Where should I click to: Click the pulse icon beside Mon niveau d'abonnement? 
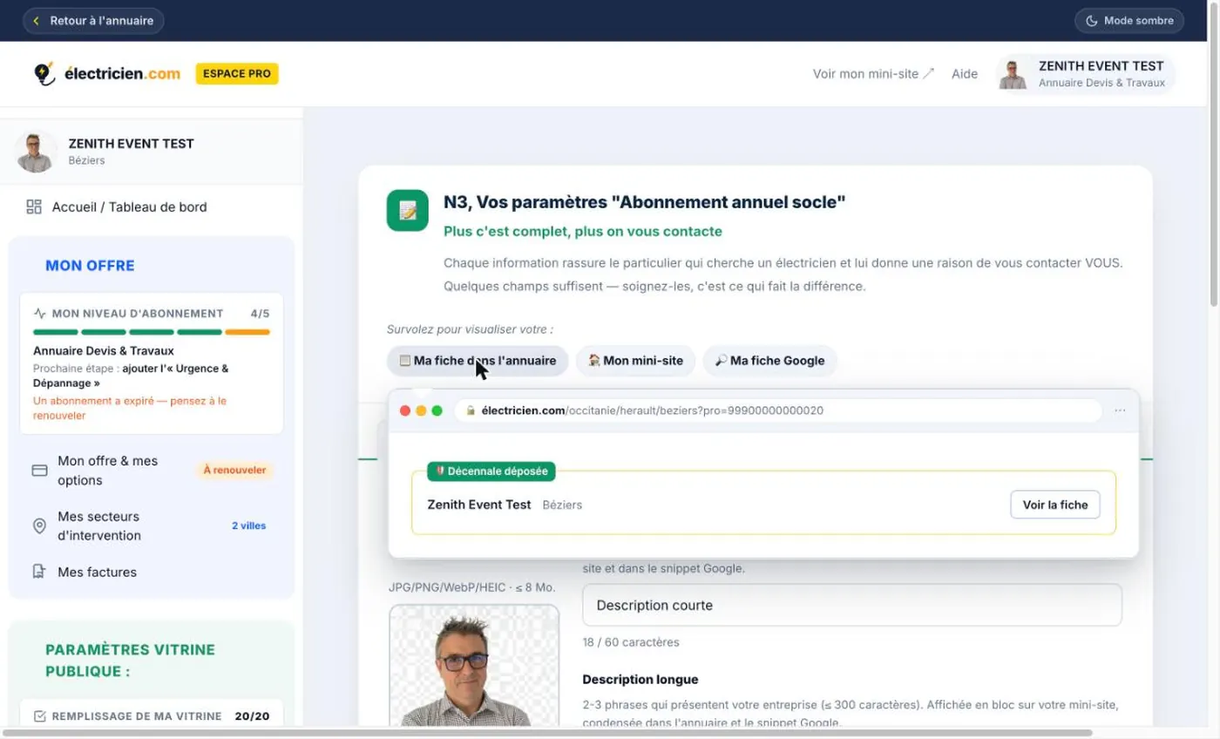(x=40, y=313)
